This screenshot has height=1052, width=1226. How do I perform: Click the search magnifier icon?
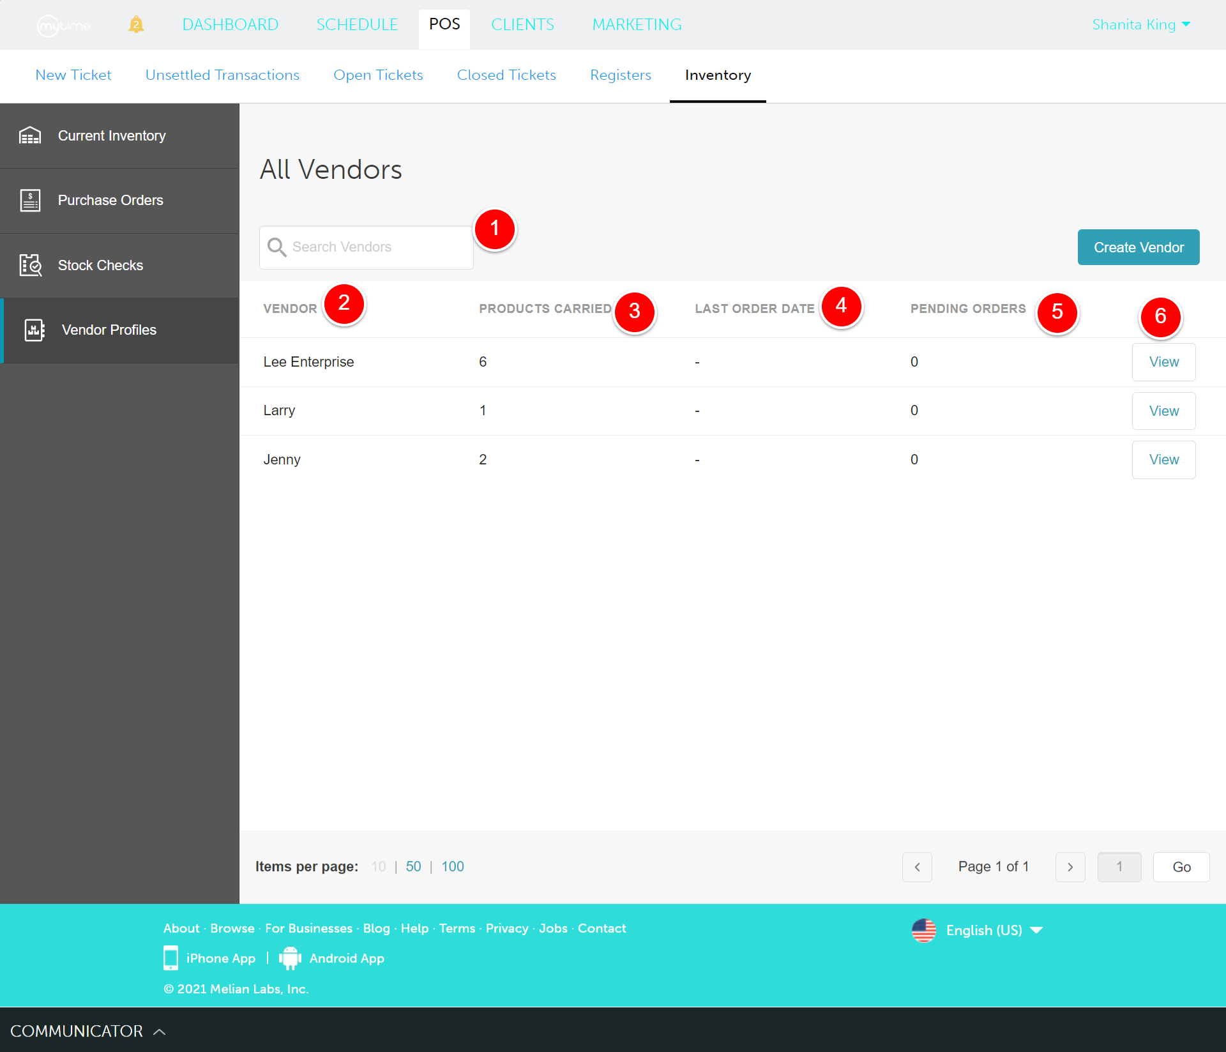pos(276,247)
